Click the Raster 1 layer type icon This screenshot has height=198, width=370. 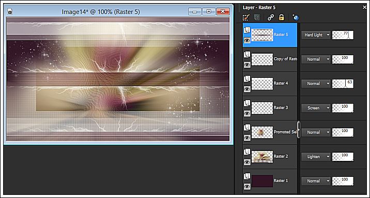tap(247, 176)
